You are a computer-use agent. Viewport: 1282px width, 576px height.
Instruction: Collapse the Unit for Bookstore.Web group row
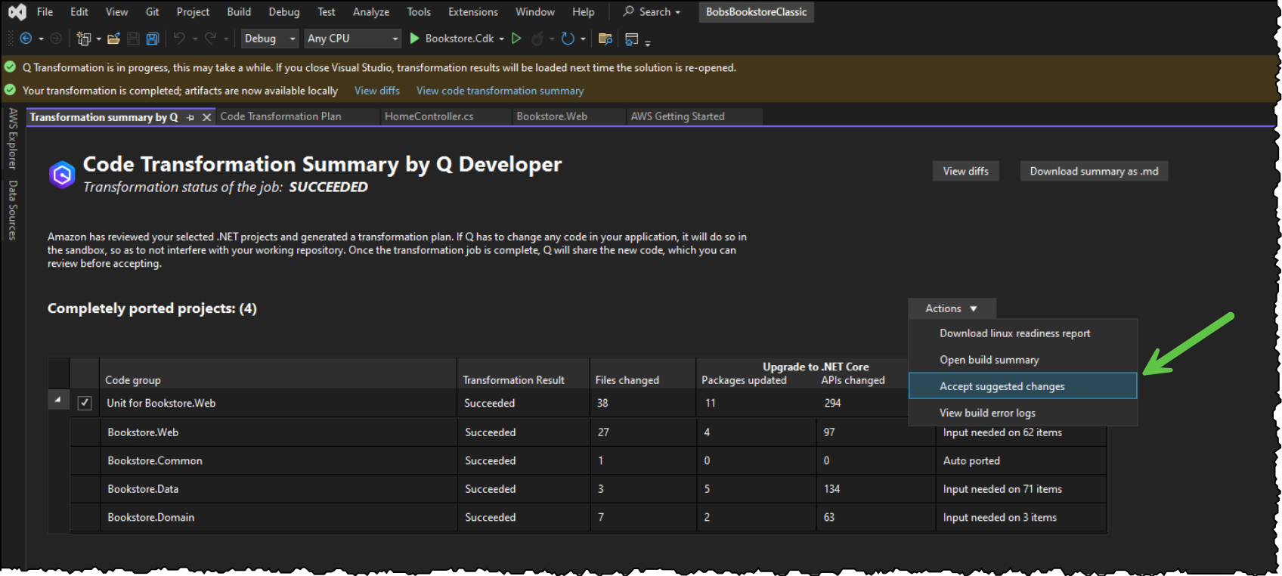[57, 399]
